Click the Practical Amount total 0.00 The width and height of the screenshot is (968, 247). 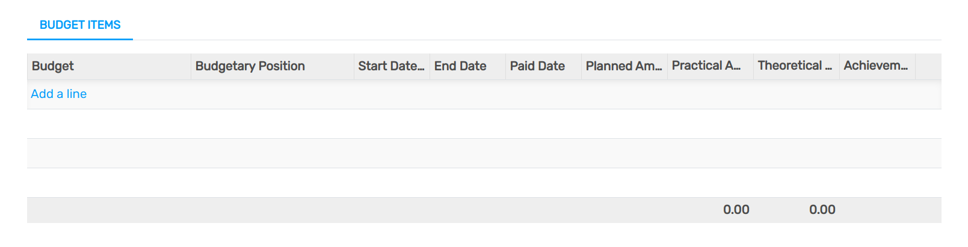tap(736, 210)
